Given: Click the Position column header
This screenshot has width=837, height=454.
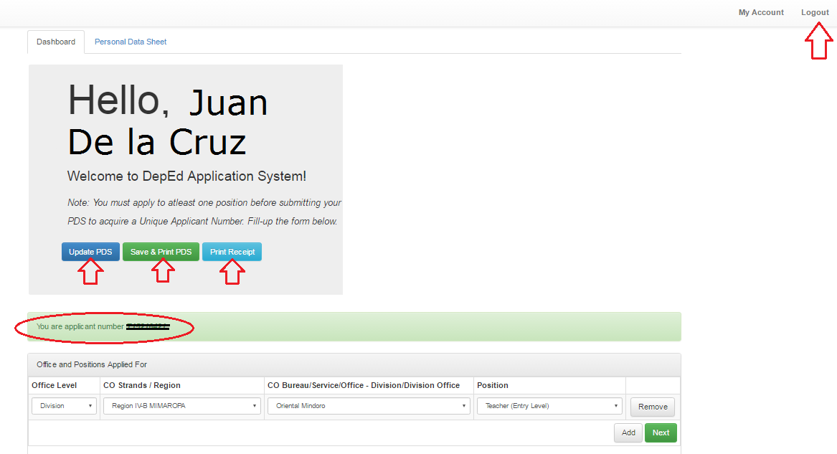Looking at the screenshot, I should 493,385.
